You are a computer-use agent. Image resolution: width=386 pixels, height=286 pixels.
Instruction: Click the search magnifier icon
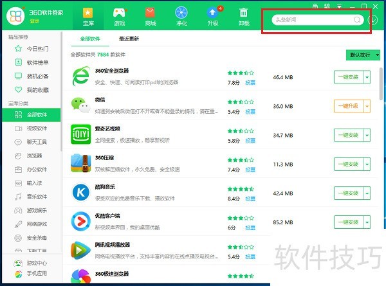[357, 20]
